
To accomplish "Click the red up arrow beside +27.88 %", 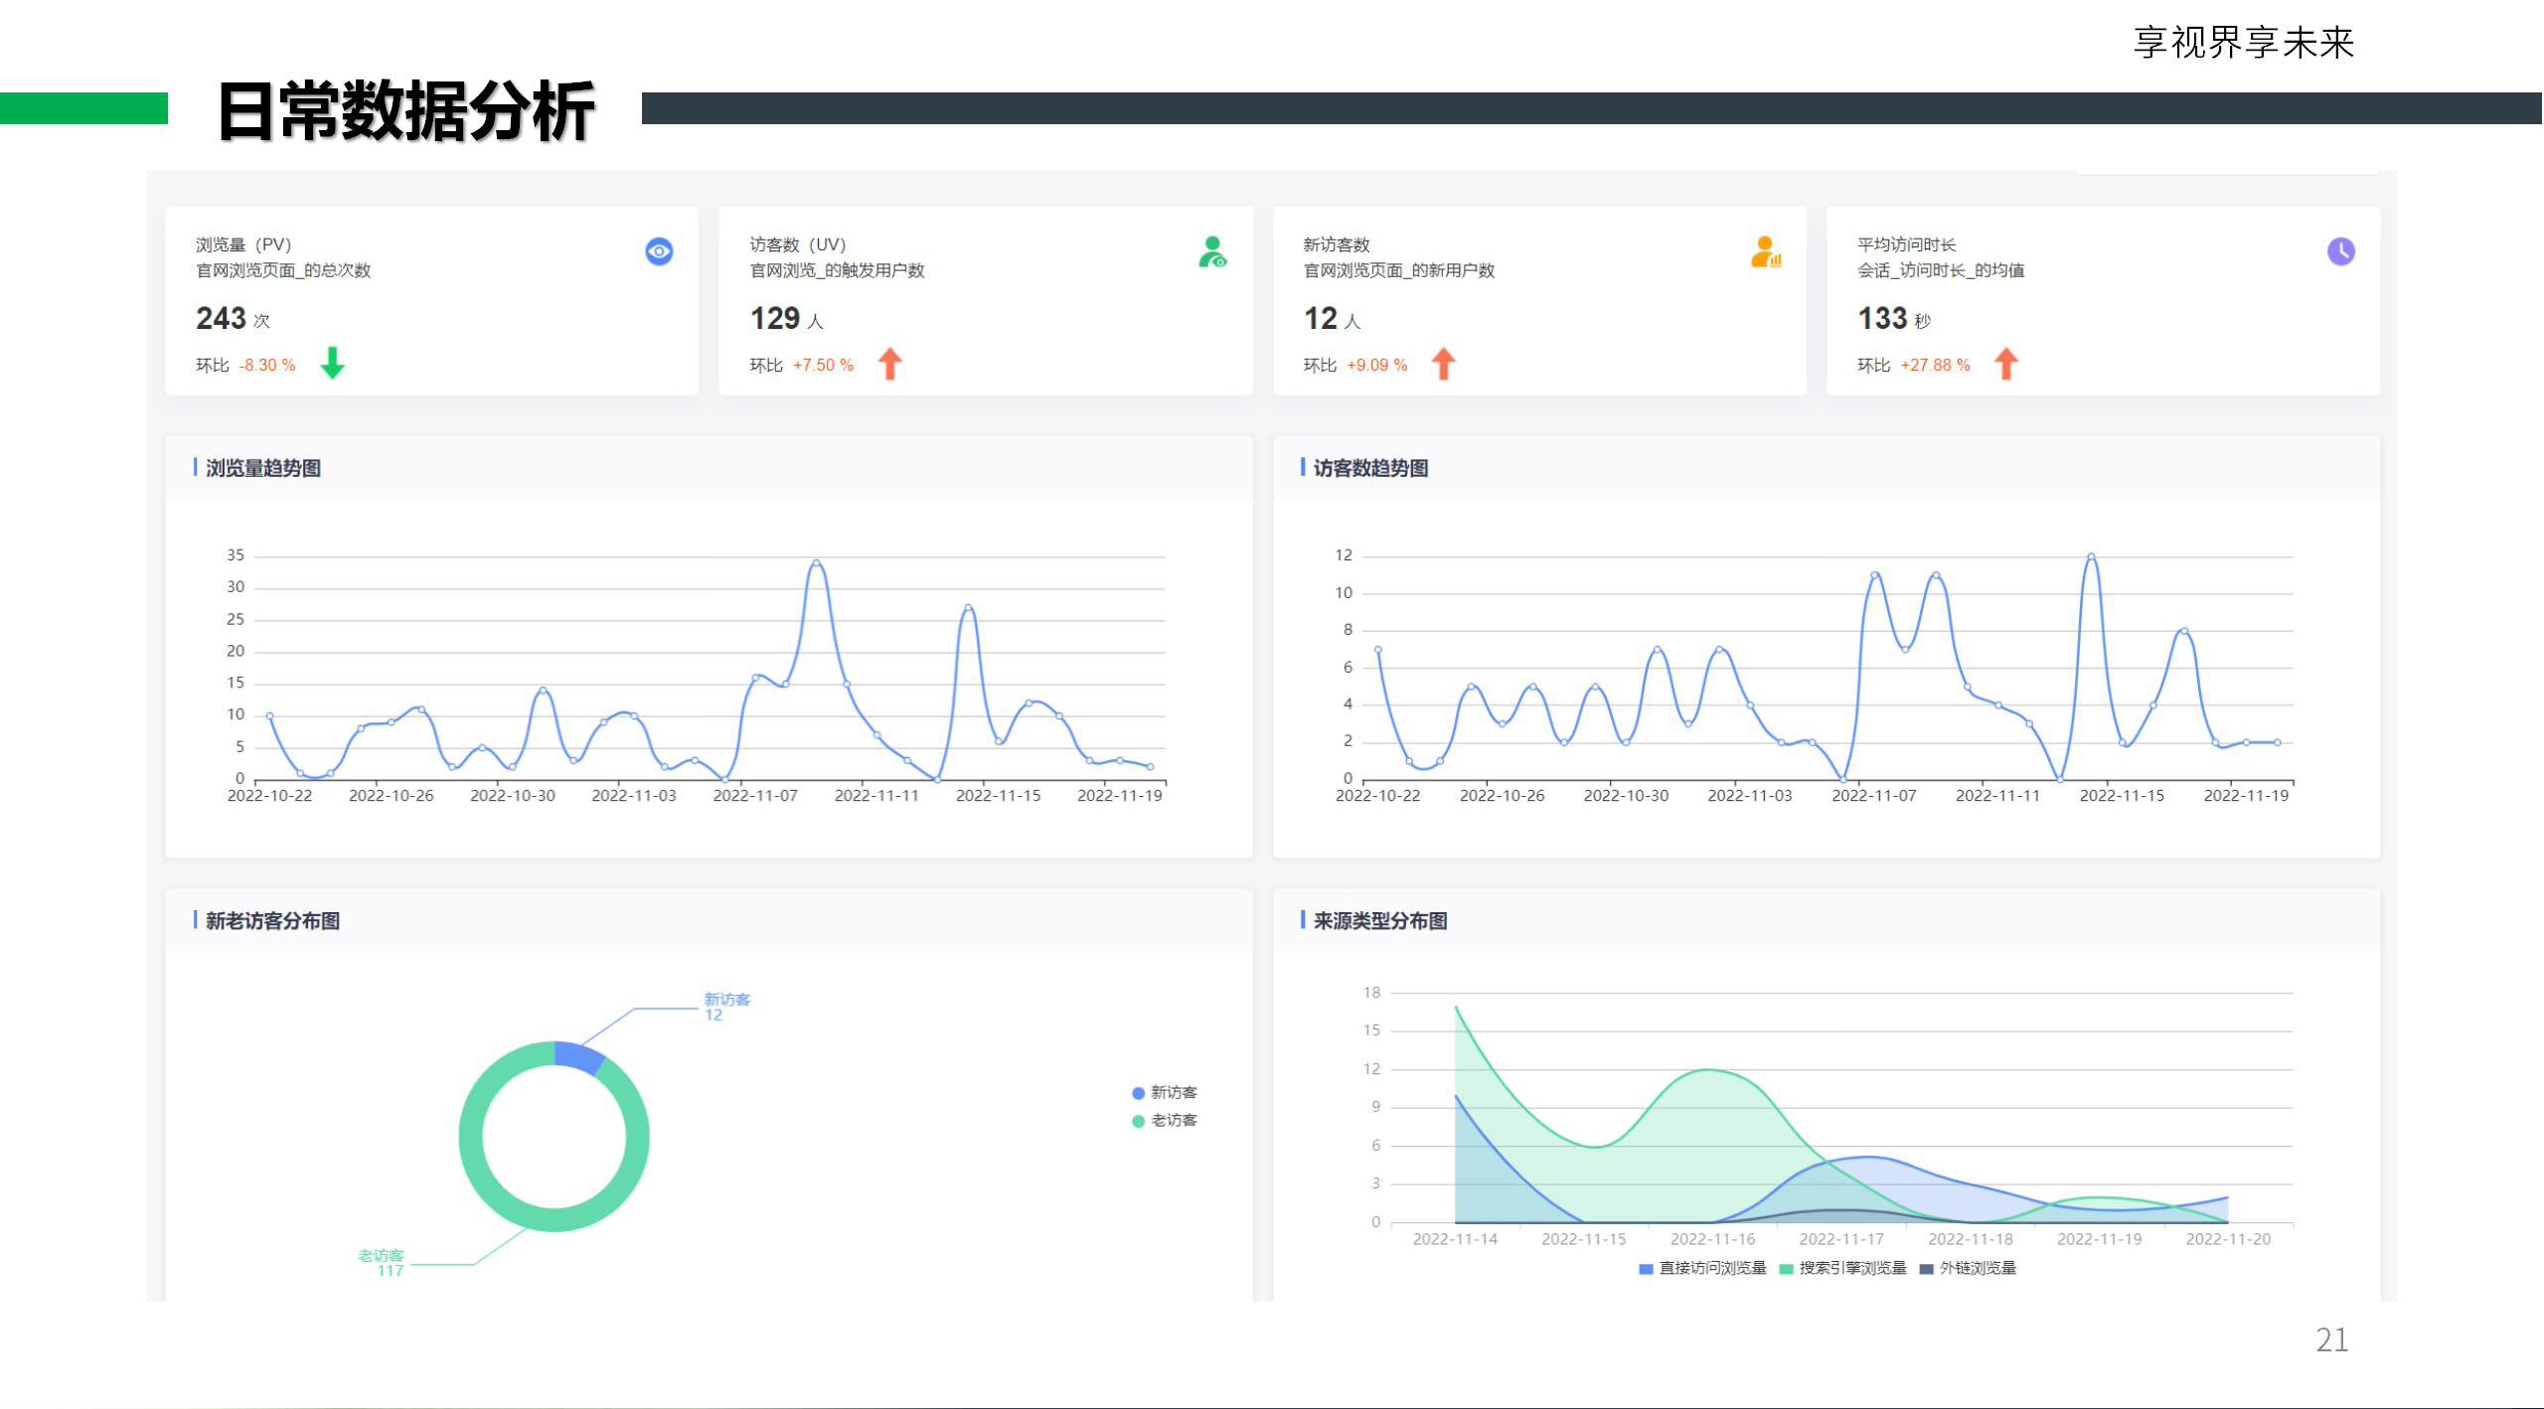I will [x=2006, y=364].
